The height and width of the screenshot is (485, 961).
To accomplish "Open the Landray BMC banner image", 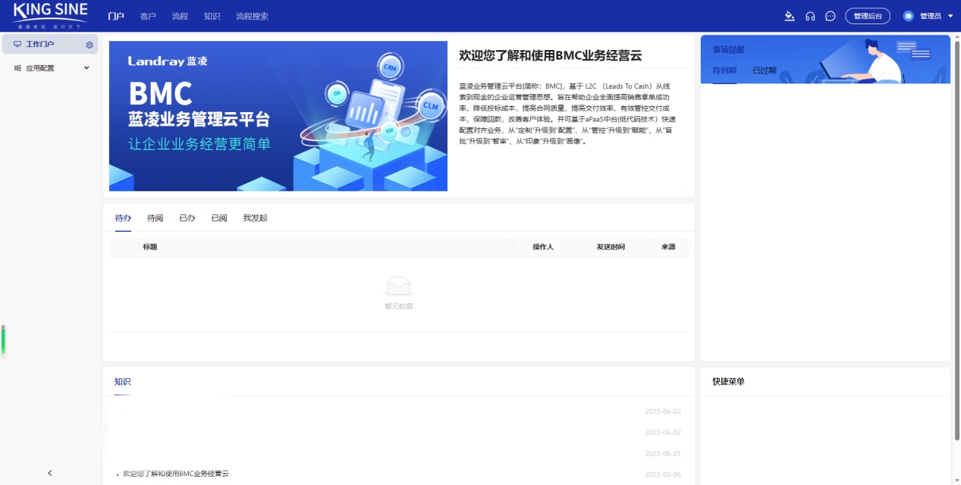I will coord(278,116).
